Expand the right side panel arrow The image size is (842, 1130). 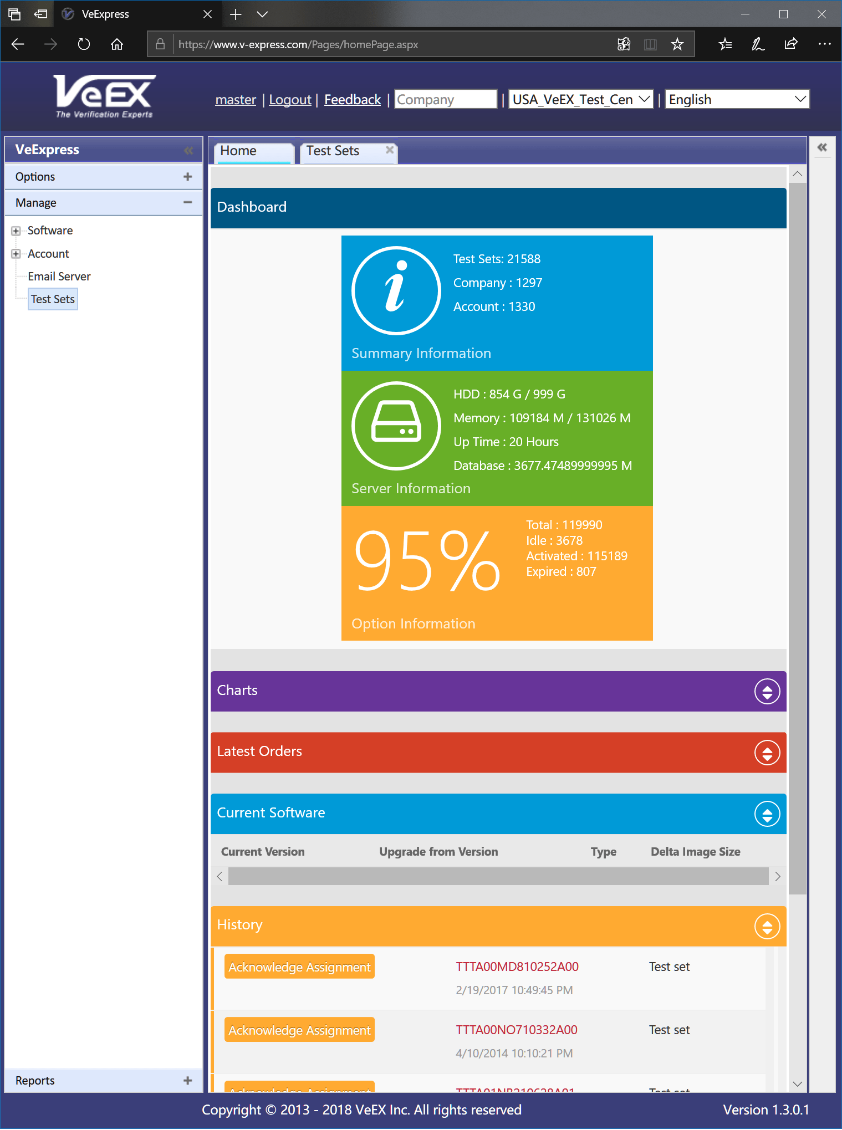coord(822,147)
